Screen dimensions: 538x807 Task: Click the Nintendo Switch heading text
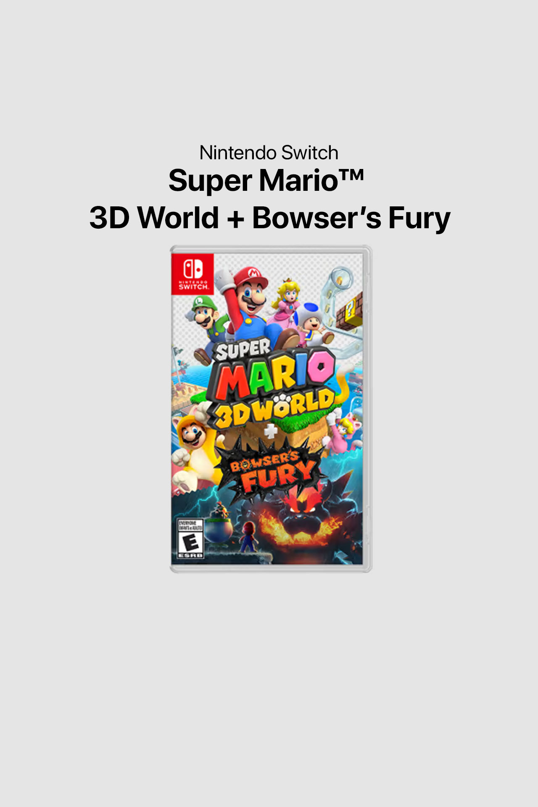pos(269,153)
